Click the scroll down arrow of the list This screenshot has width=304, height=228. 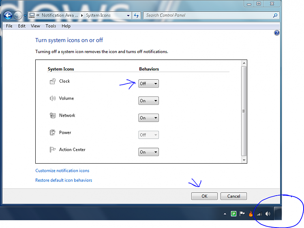tap(244, 160)
